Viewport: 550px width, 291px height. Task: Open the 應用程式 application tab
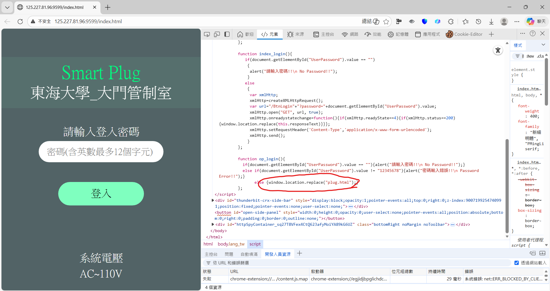tap(427, 34)
